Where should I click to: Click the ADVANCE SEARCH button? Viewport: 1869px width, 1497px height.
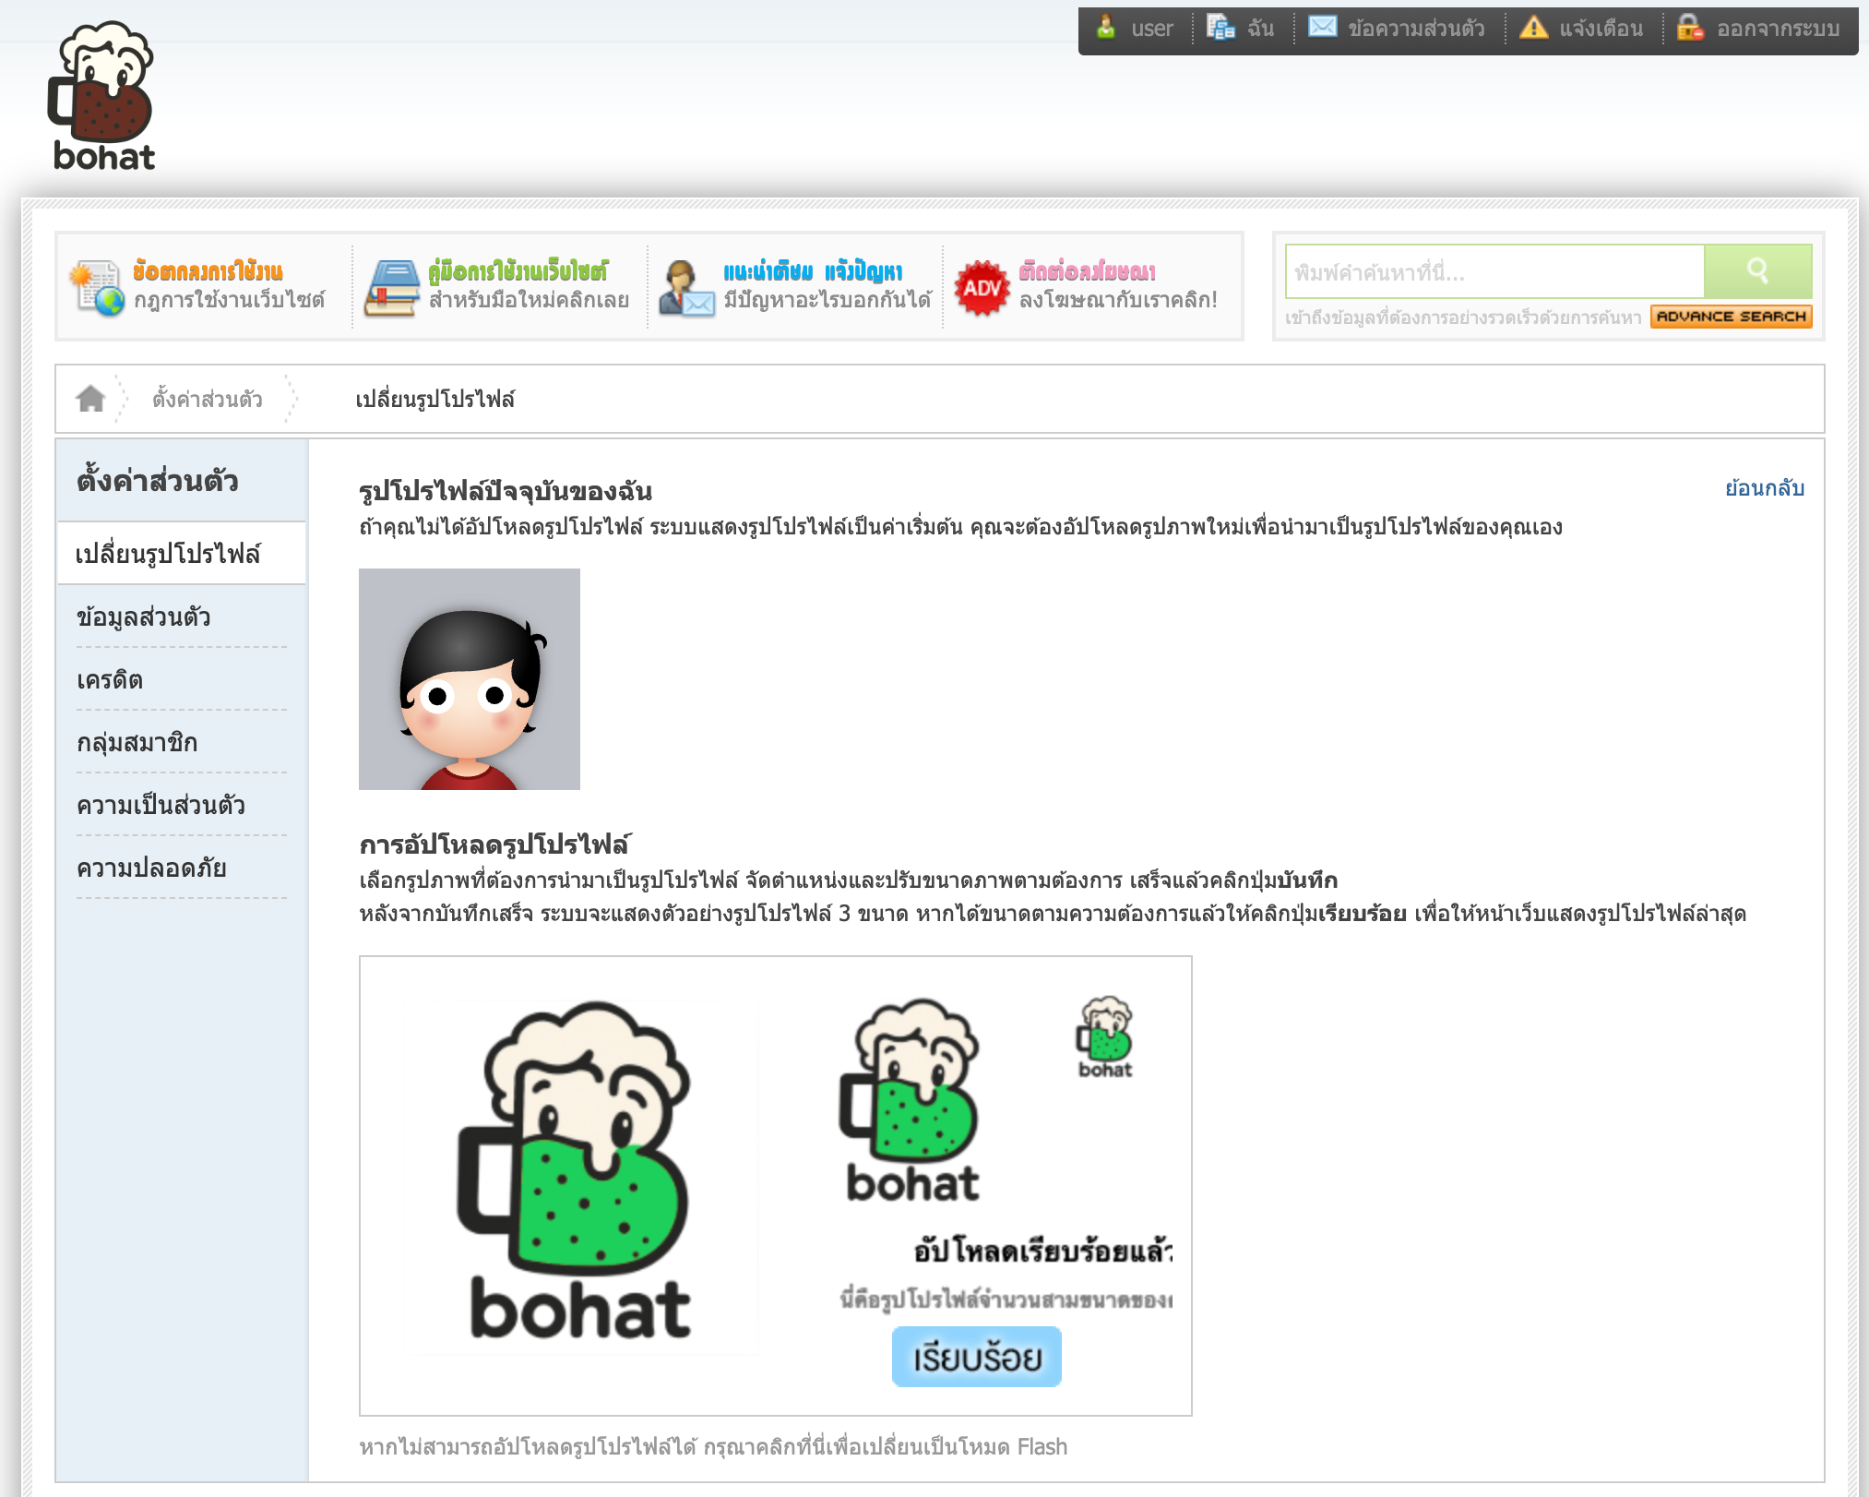tap(1731, 317)
